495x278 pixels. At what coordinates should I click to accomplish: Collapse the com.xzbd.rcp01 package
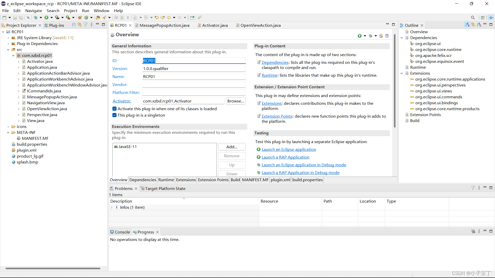tap(13, 55)
